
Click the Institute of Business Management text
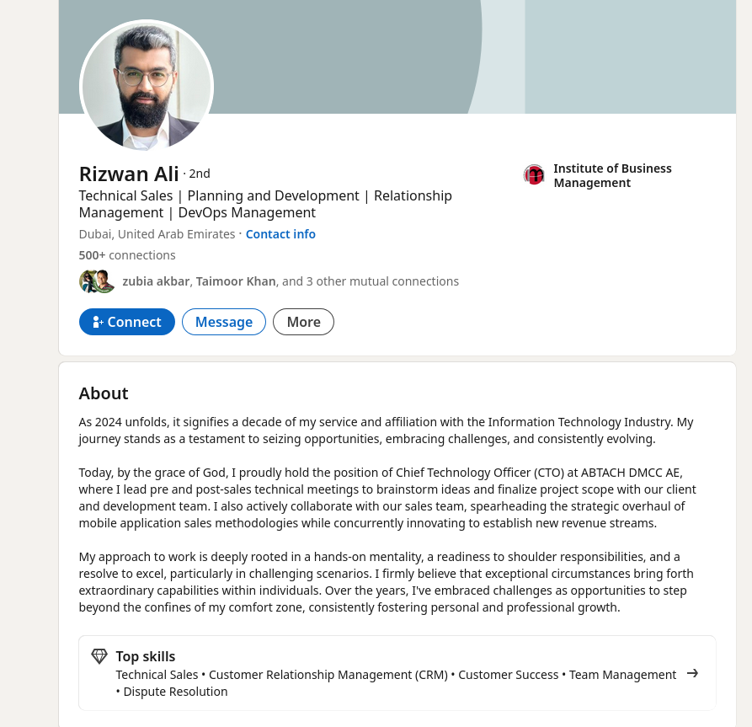tap(612, 175)
